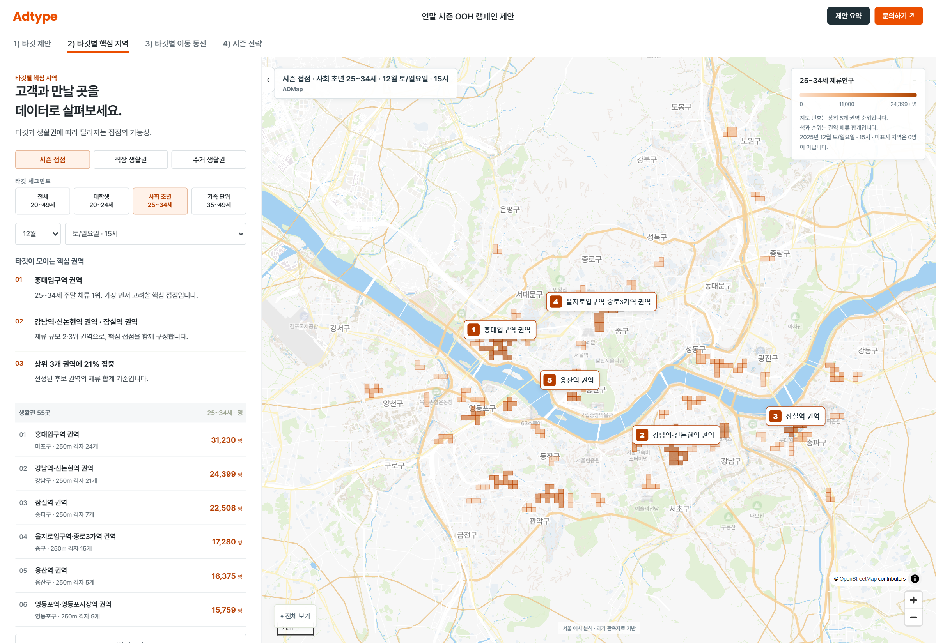Minimize the 25~34세 체류인구 legend
This screenshot has width=936, height=643.
coord(914,81)
